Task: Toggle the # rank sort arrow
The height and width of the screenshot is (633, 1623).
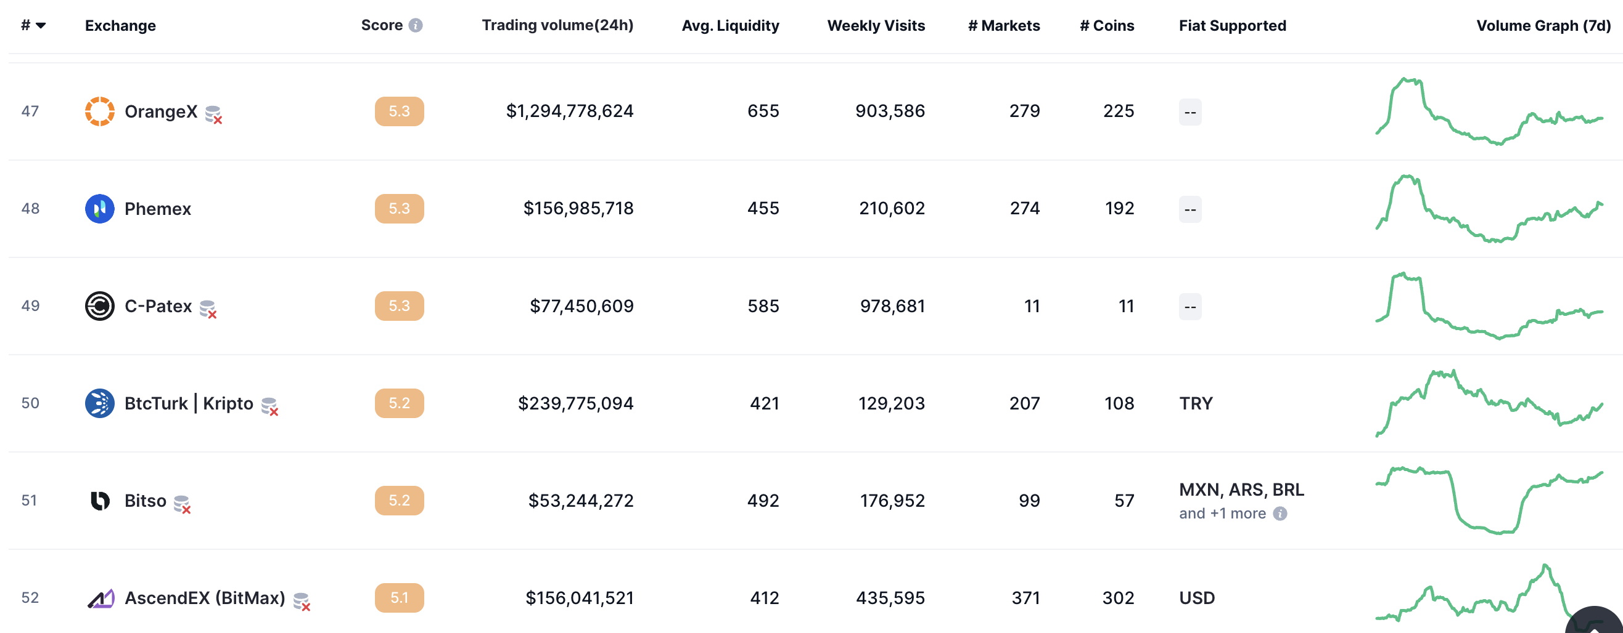Action: point(41,25)
